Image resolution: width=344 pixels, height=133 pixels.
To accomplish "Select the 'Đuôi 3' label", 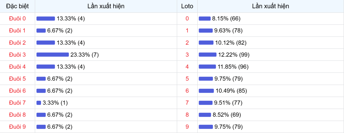I will pos(17,55).
